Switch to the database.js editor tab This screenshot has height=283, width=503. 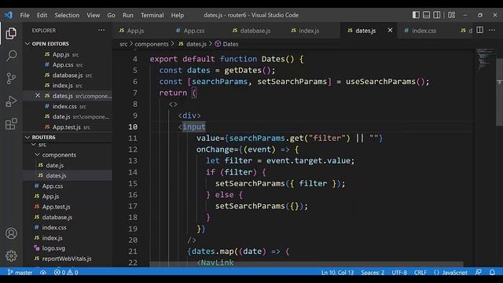[x=255, y=31]
